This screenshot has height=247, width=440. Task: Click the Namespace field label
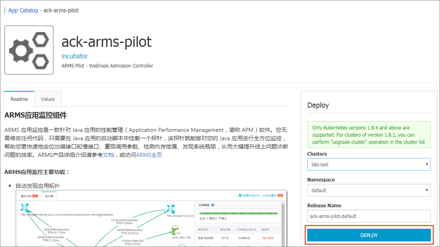pos(321,180)
